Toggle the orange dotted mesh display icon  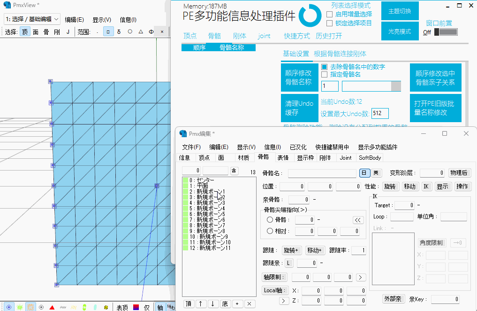[30, 307]
